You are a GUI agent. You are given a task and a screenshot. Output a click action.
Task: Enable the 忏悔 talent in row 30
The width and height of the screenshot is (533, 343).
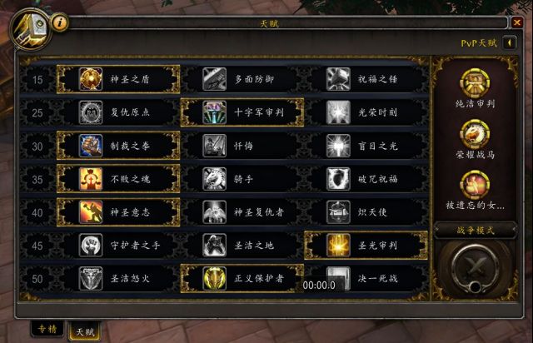coord(242,146)
